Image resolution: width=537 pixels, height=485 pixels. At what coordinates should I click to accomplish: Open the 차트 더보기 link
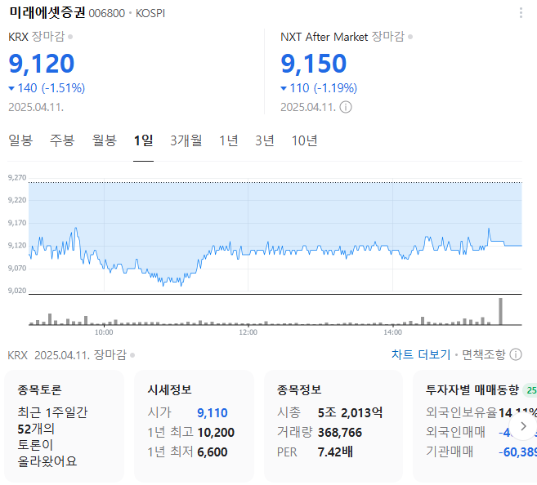421,354
